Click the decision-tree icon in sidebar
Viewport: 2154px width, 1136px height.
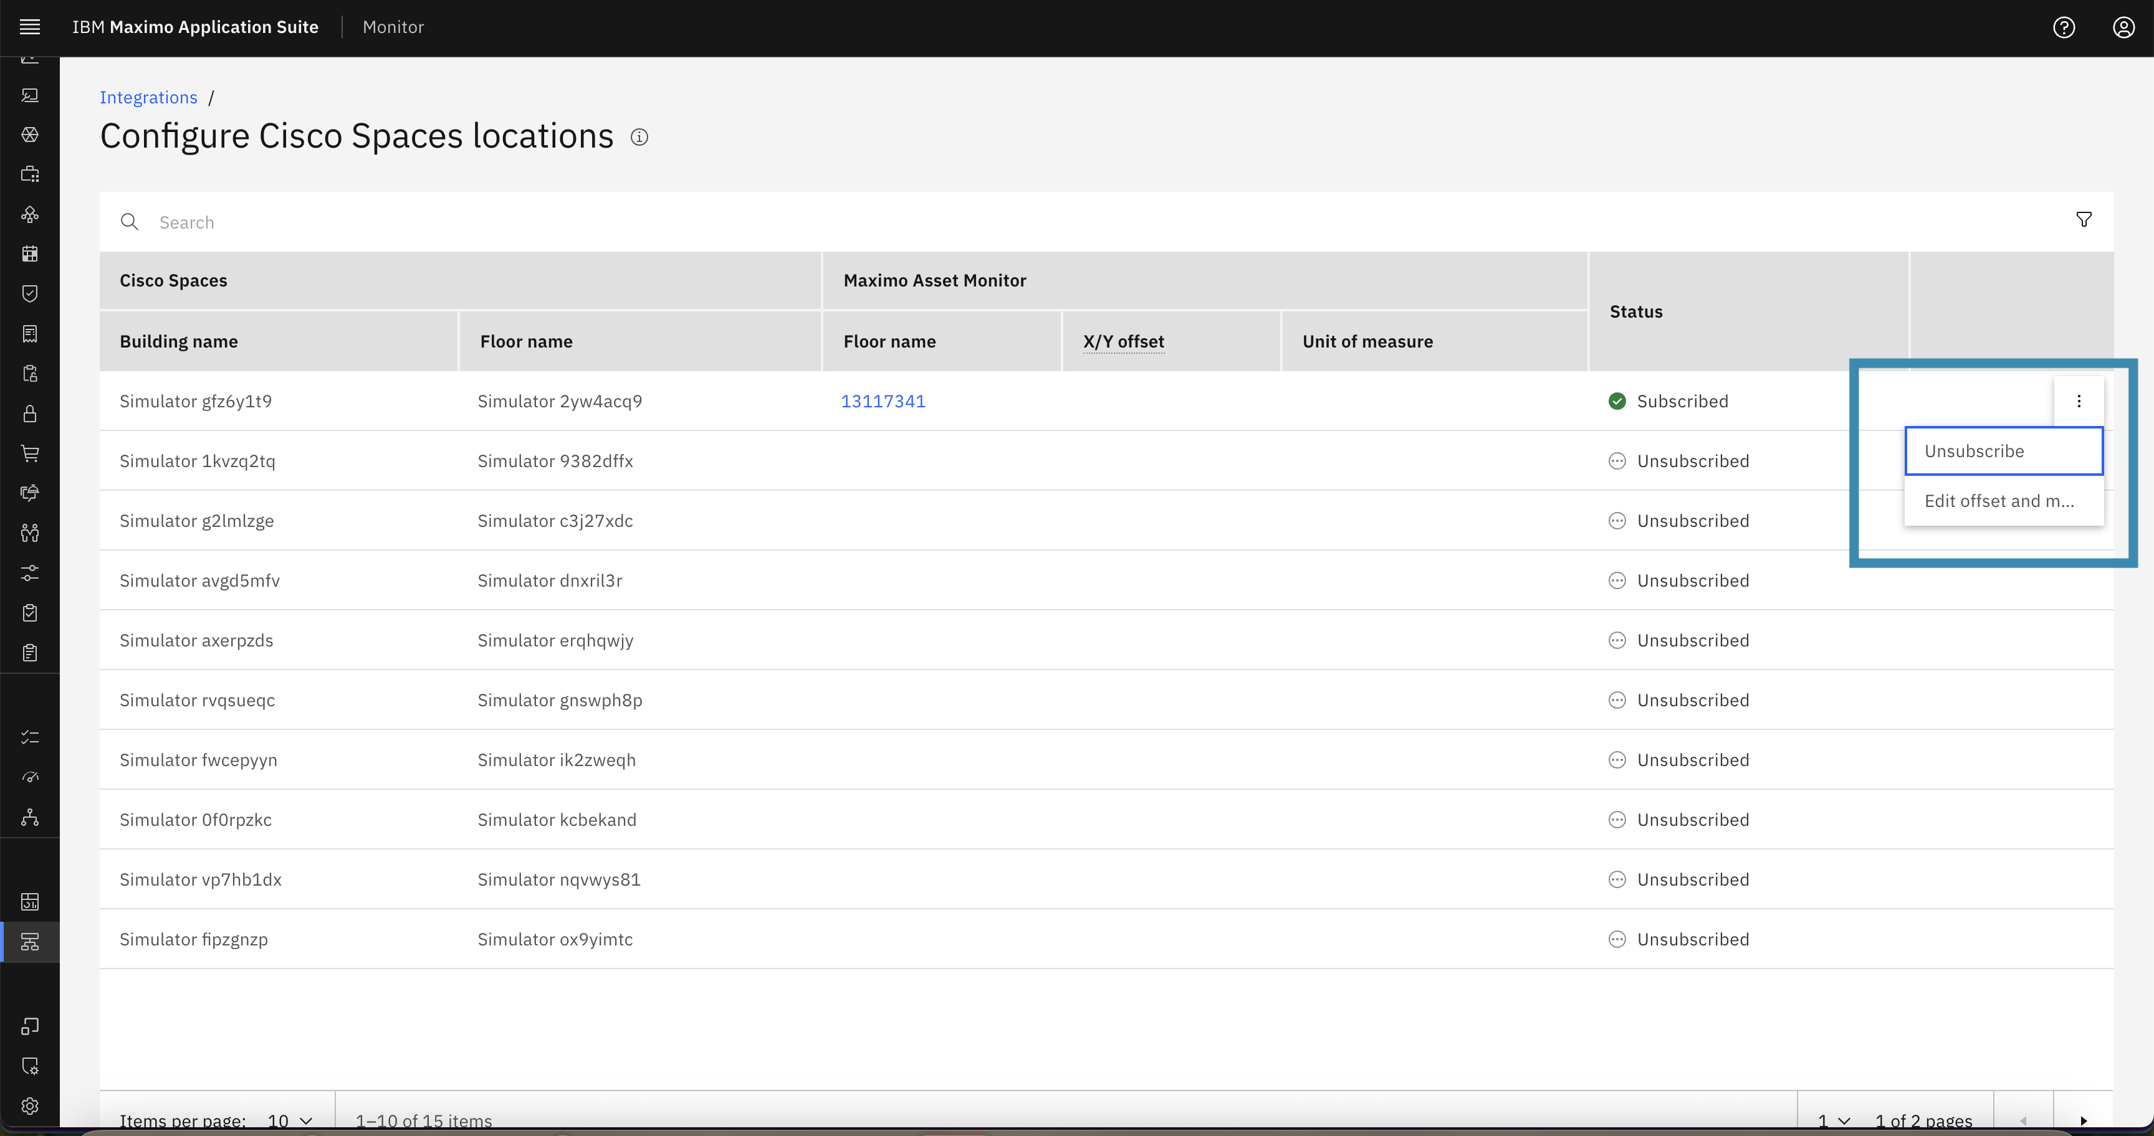click(x=30, y=214)
